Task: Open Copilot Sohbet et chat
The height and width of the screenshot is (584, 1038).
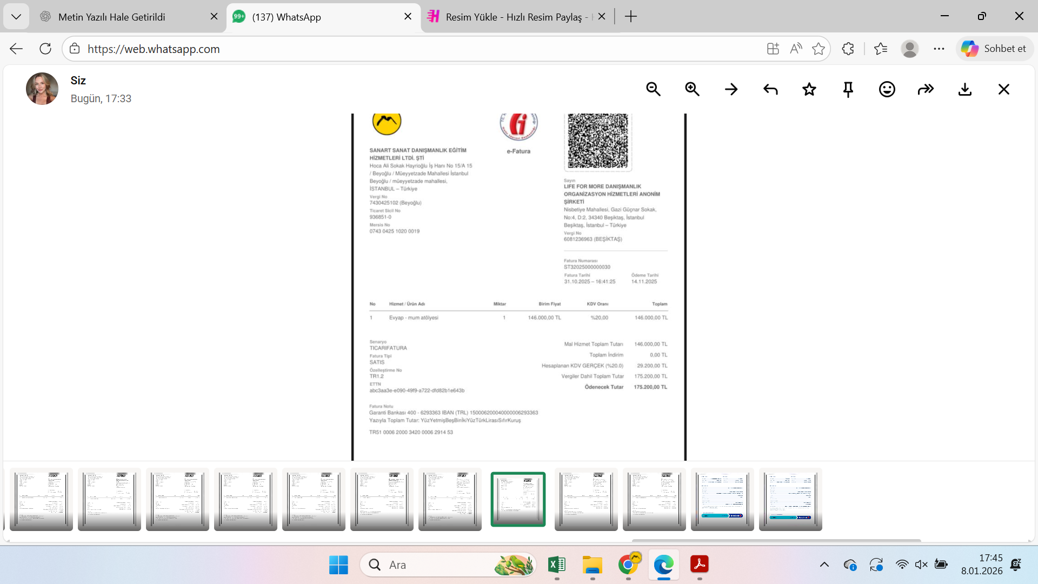Action: [x=994, y=49]
